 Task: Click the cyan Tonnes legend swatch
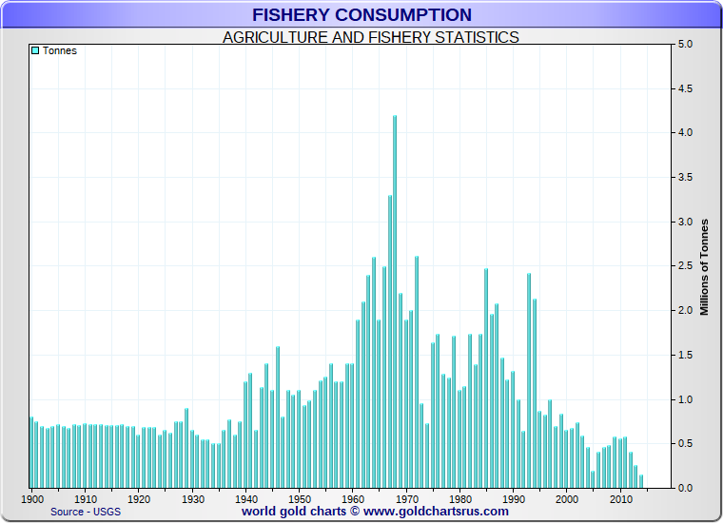[x=35, y=50]
